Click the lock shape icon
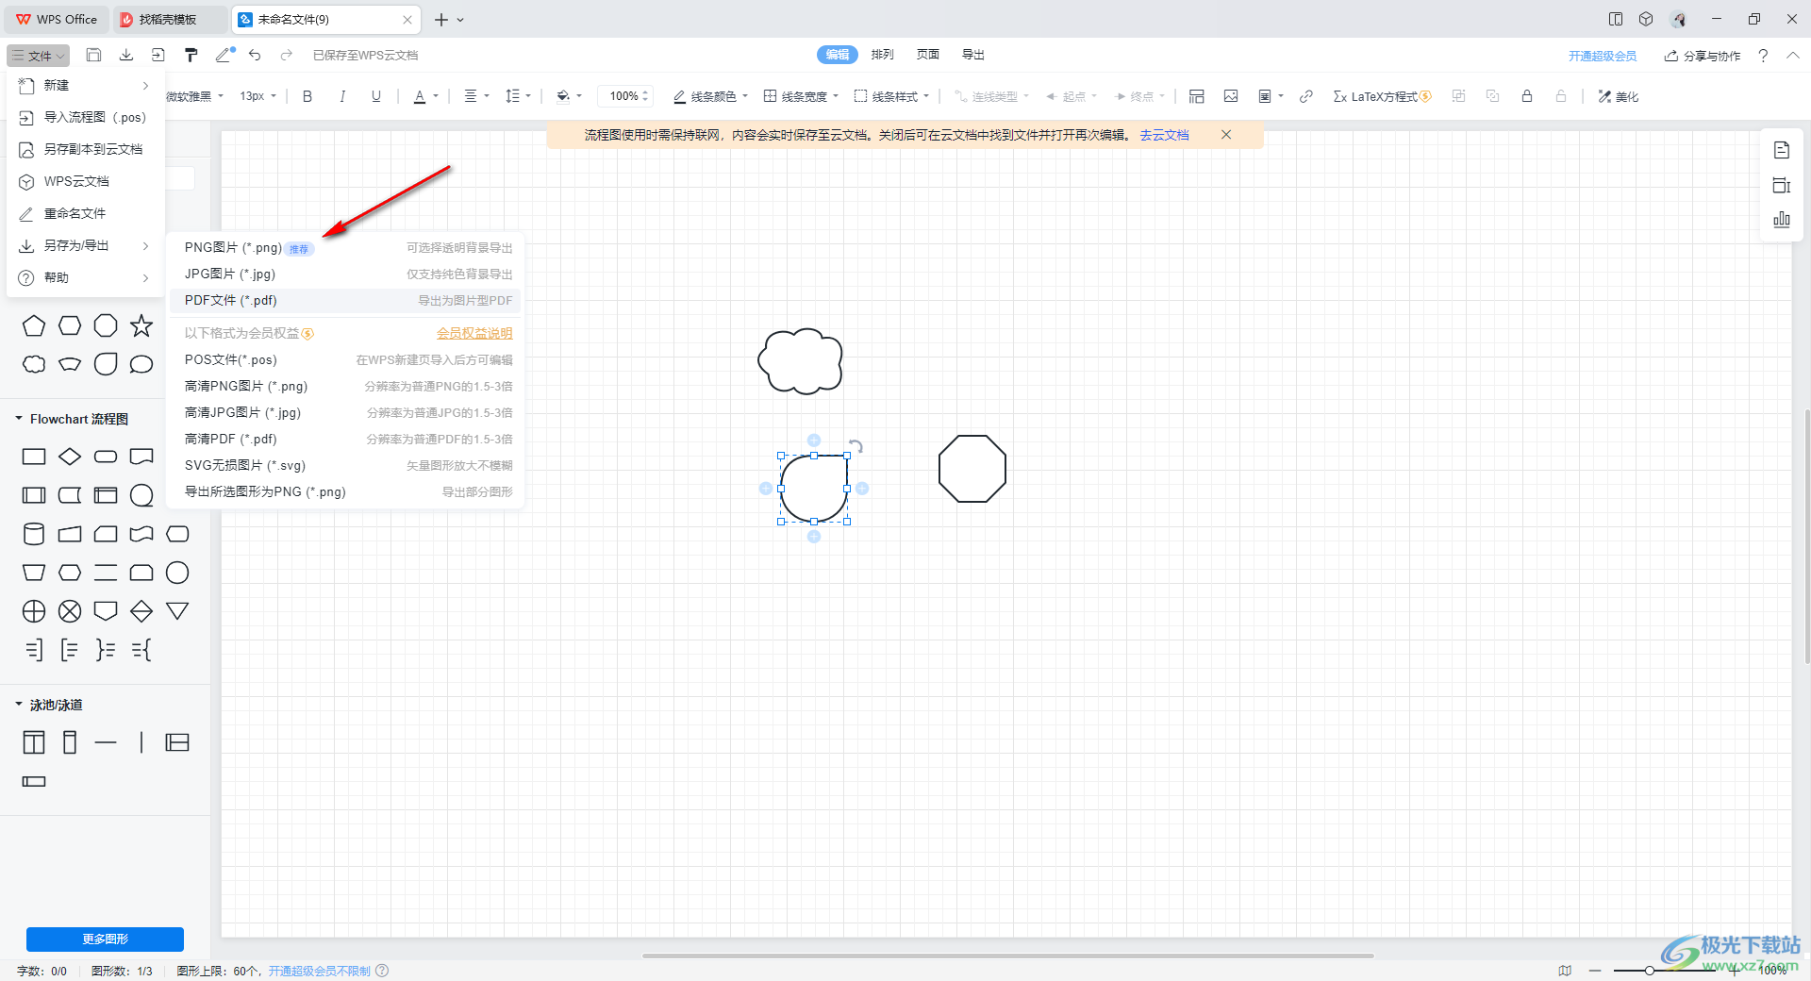This screenshot has height=981, width=1811. click(1527, 96)
